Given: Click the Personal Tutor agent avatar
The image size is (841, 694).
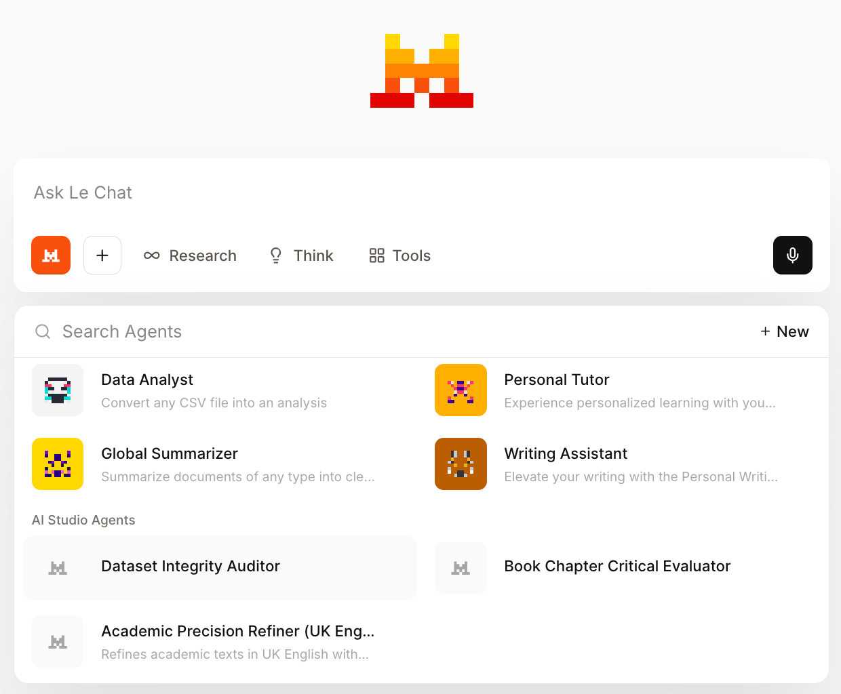Looking at the screenshot, I should pyautogui.click(x=461, y=390).
